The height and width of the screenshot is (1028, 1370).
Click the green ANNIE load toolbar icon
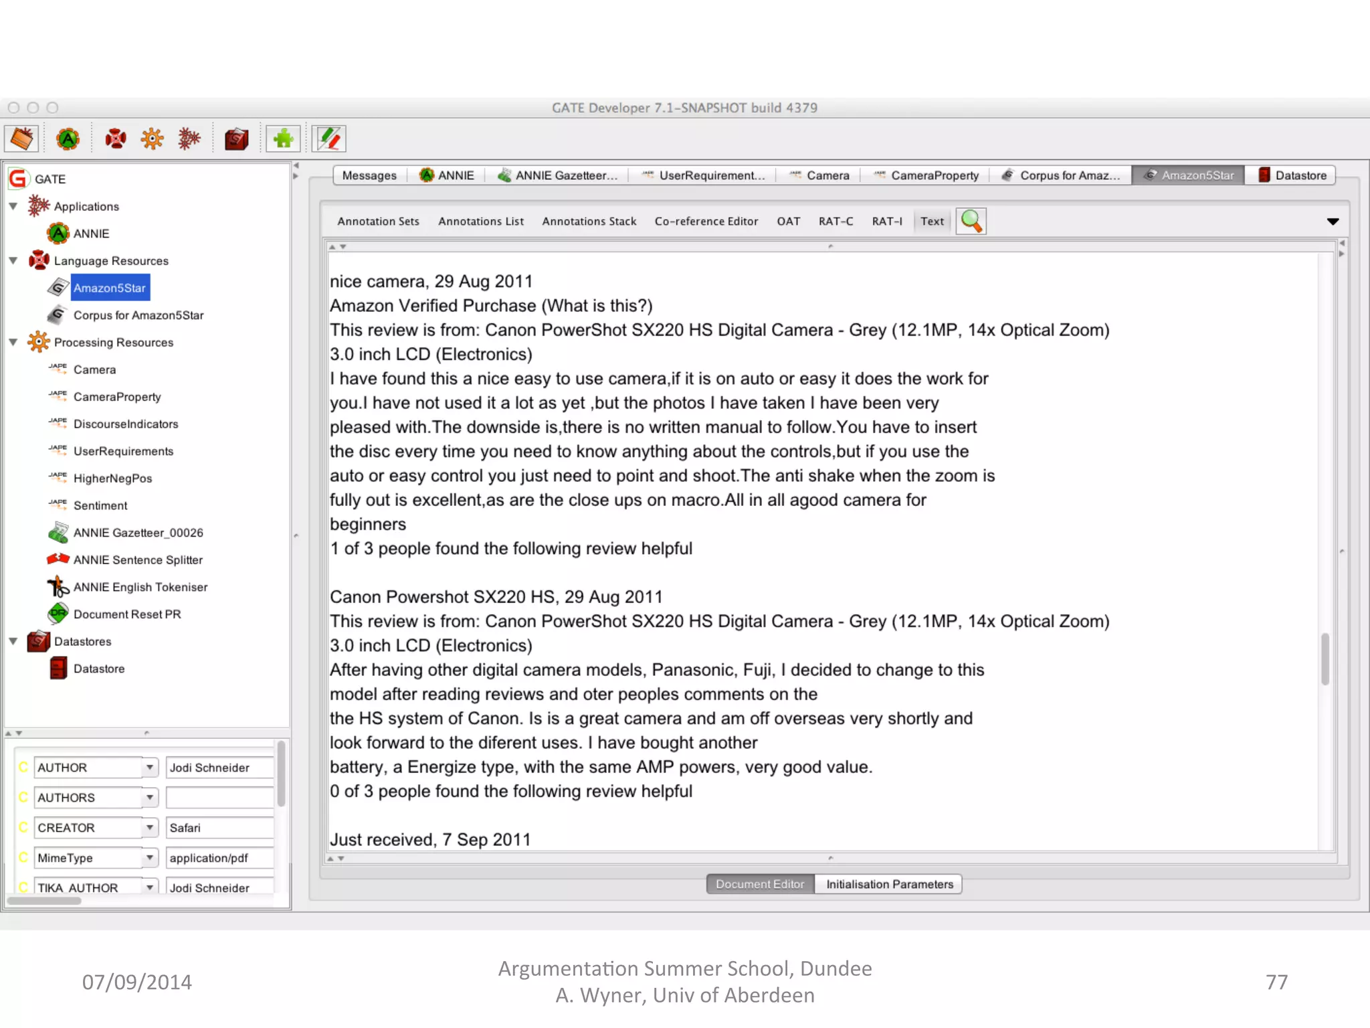(x=68, y=139)
